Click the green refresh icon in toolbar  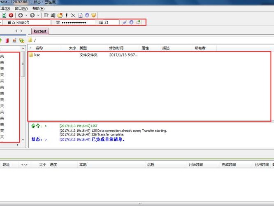tap(4, 15)
